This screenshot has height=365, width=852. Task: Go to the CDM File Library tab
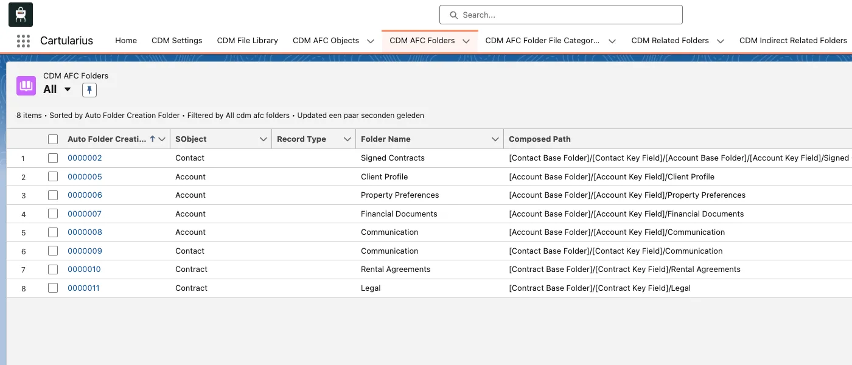coord(247,41)
